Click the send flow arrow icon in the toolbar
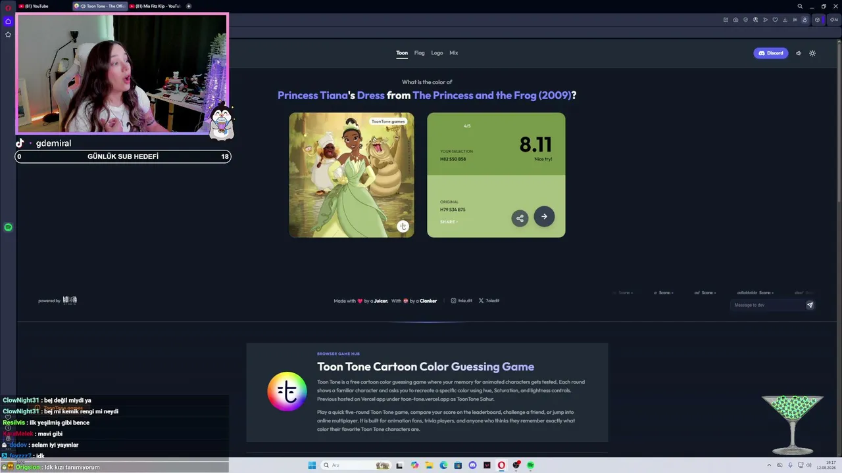This screenshot has width=842, height=473. tap(766, 20)
